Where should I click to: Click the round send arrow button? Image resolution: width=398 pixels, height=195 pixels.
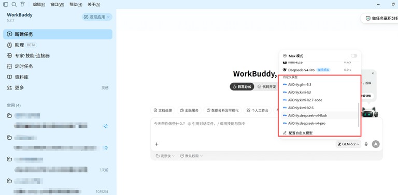376,144
